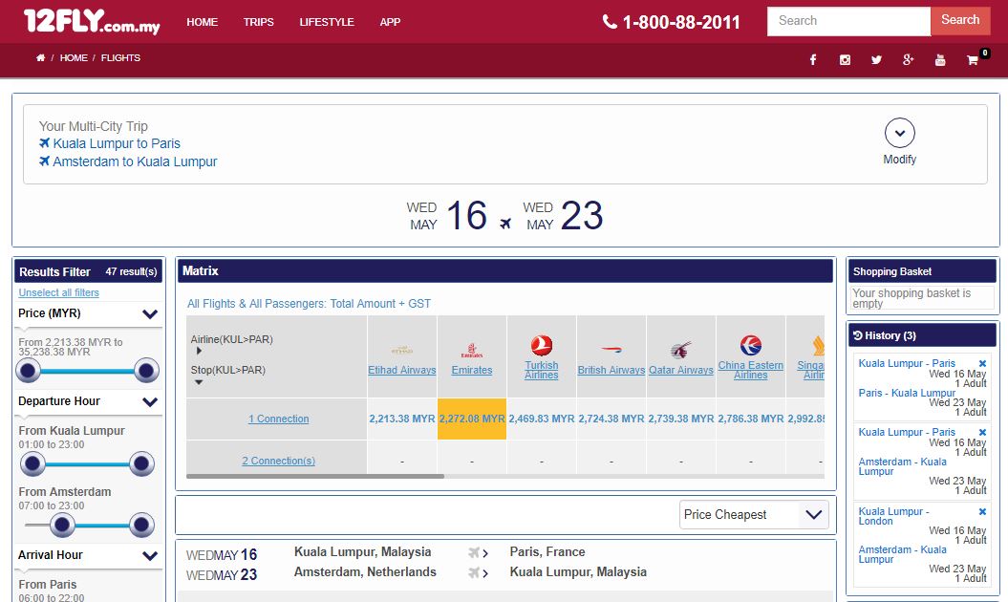Click the Turkish Airlines name link
Screen dimensions: 1008x602
pyautogui.click(x=542, y=370)
